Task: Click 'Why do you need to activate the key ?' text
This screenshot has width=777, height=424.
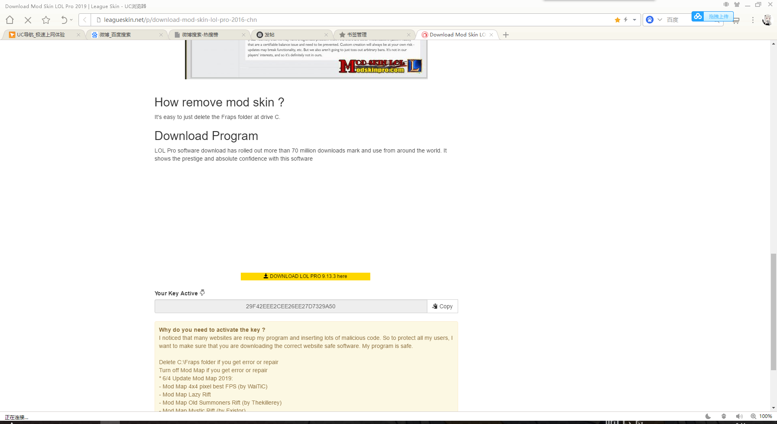Action: pyautogui.click(x=212, y=330)
